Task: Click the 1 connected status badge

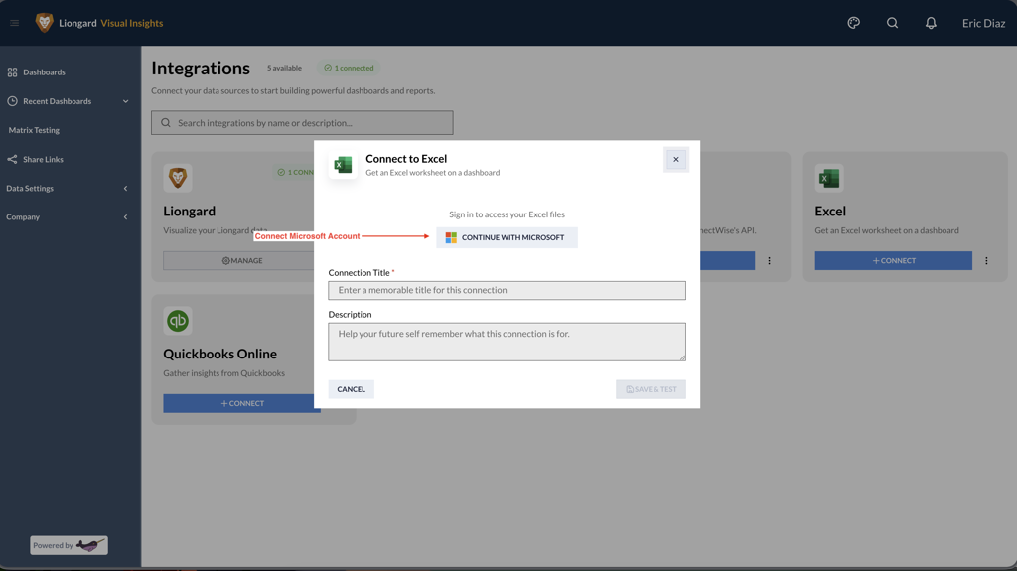Action: point(349,68)
